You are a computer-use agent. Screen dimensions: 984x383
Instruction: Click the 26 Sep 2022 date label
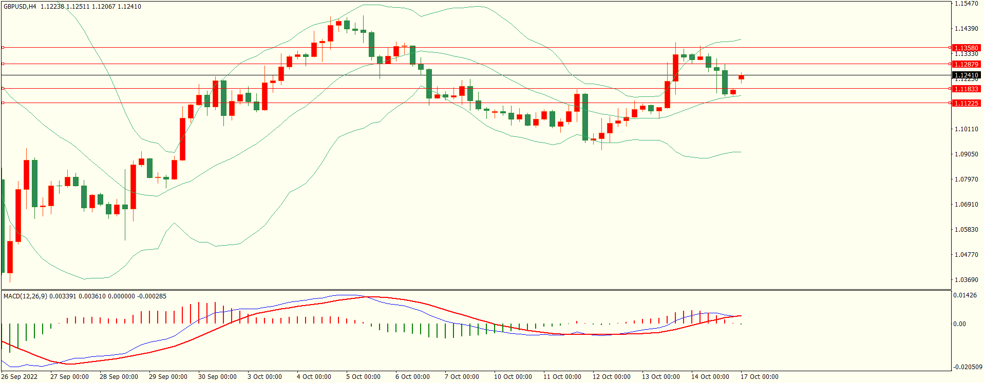(20, 377)
